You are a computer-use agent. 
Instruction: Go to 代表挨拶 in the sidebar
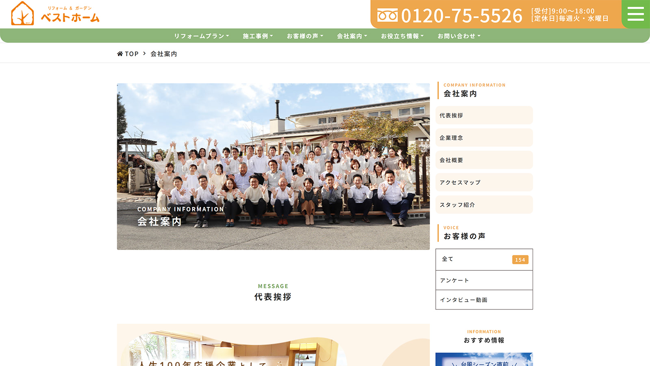coord(484,115)
